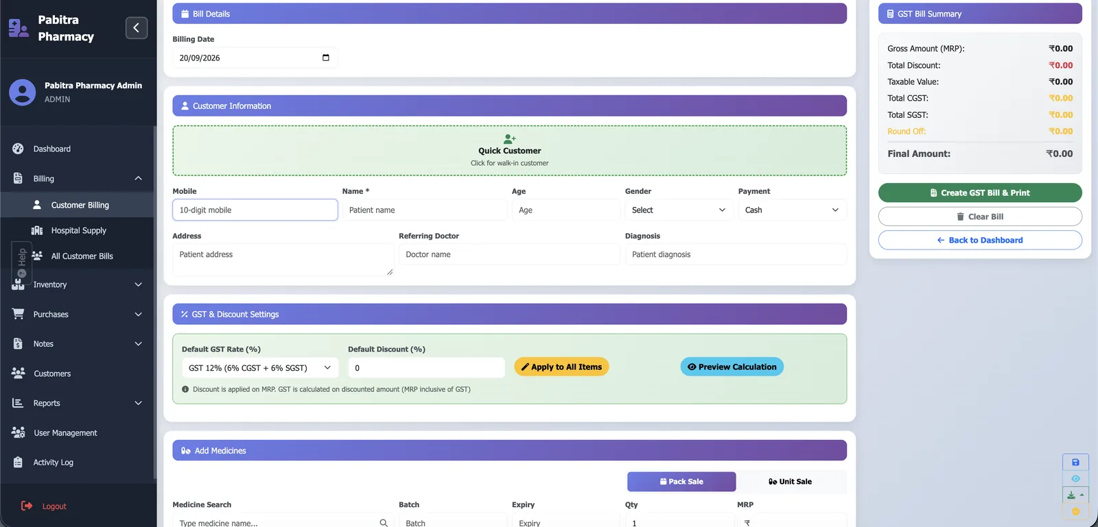Click the floating eye preview icon

1075,478
